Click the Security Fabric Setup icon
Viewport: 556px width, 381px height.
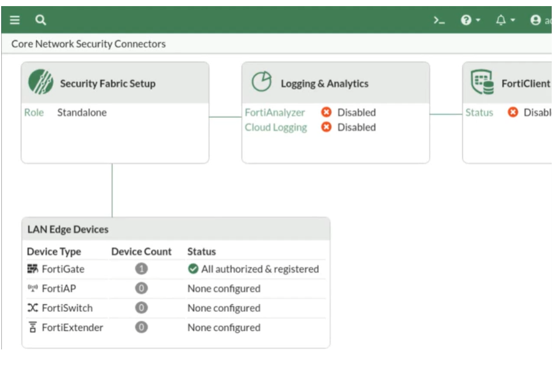(41, 81)
